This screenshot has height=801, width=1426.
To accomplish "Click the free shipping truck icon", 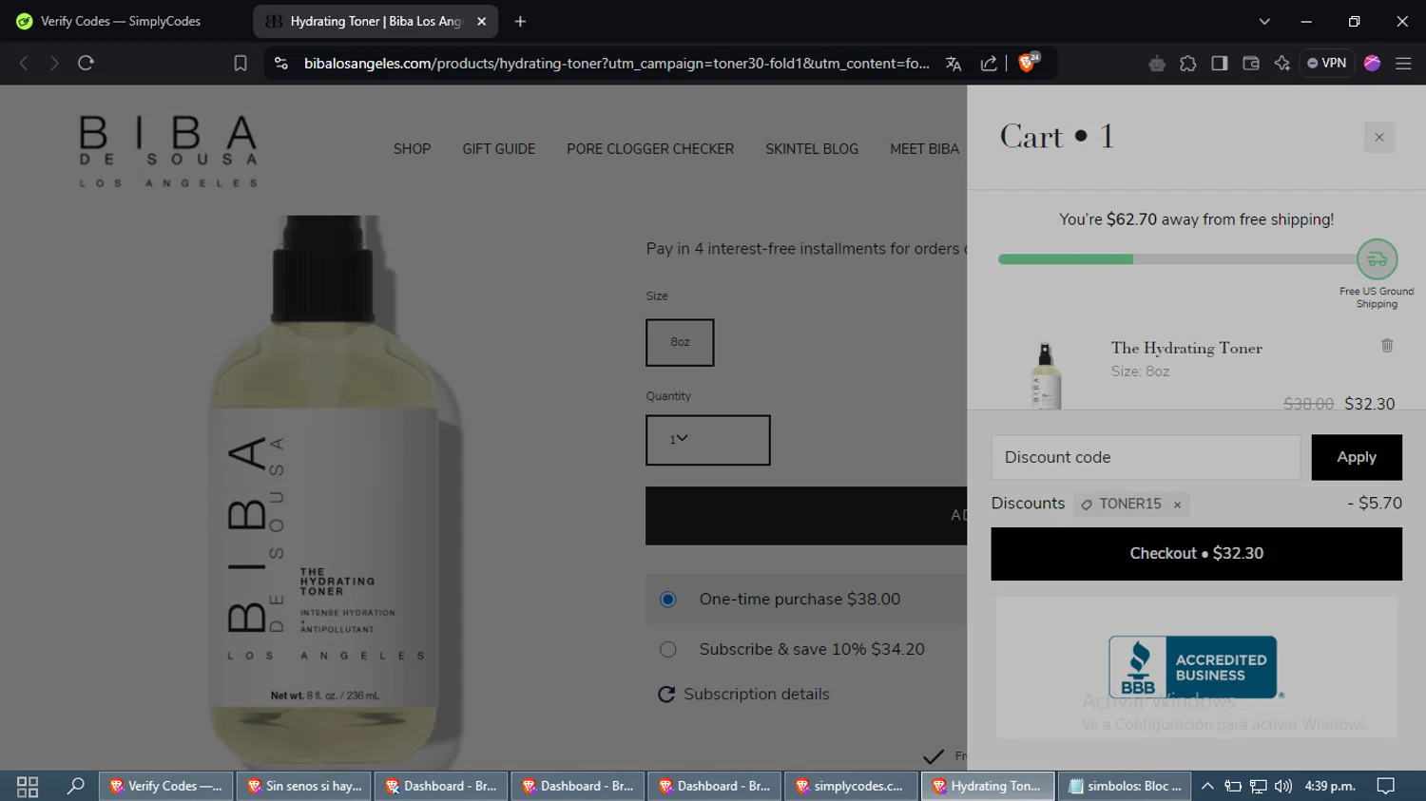I will pos(1377,259).
